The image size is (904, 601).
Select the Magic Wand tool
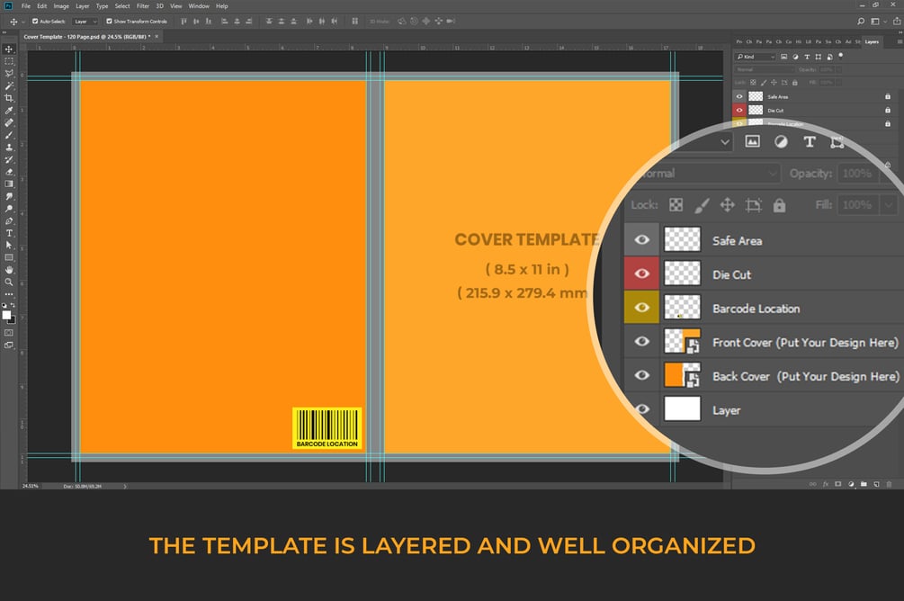pyautogui.click(x=9, y=86)
